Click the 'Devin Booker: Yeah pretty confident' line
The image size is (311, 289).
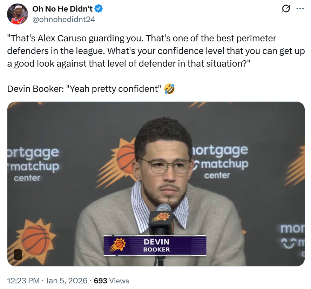[84, 89]
